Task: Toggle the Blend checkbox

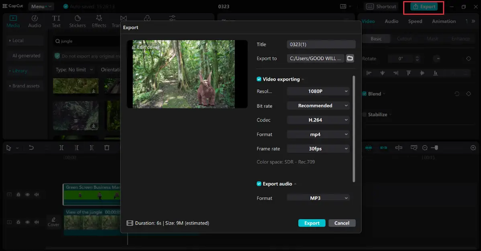Action: (365, 94)
